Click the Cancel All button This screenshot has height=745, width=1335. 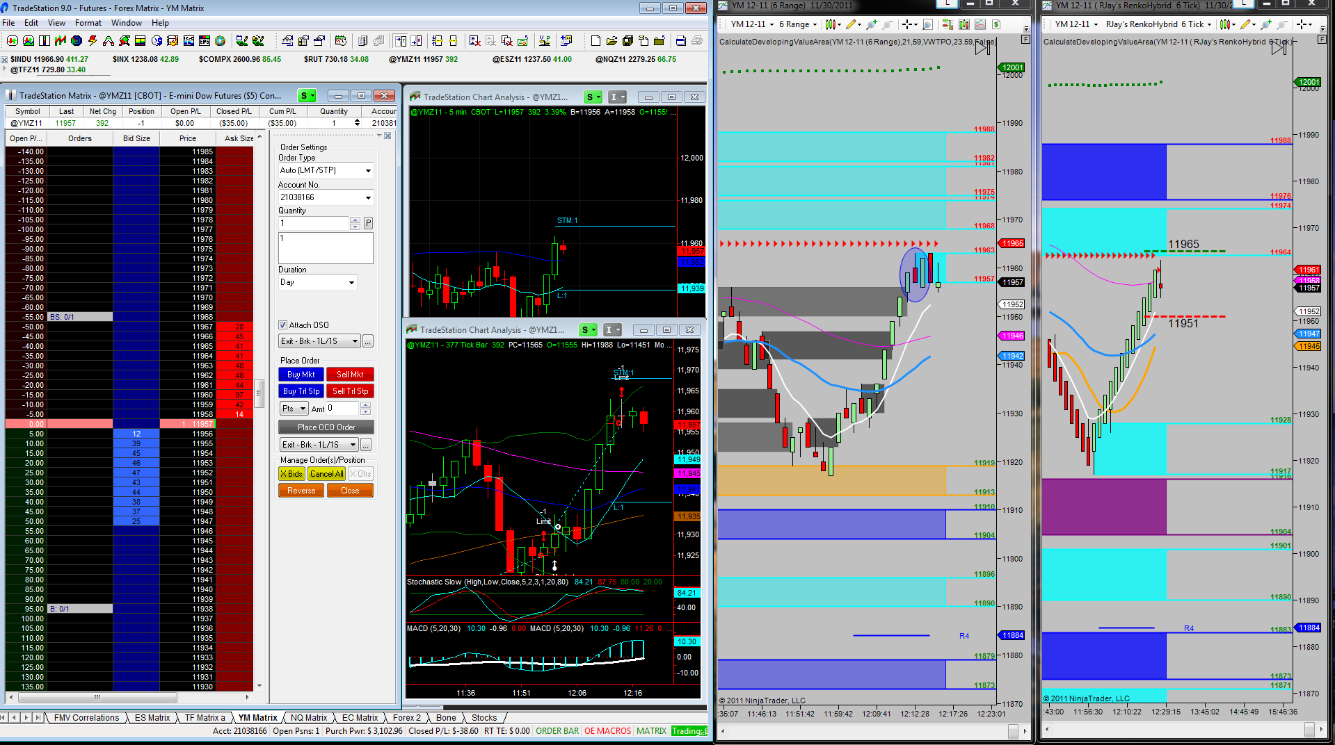pyautogui.click(x=327, y=474)
